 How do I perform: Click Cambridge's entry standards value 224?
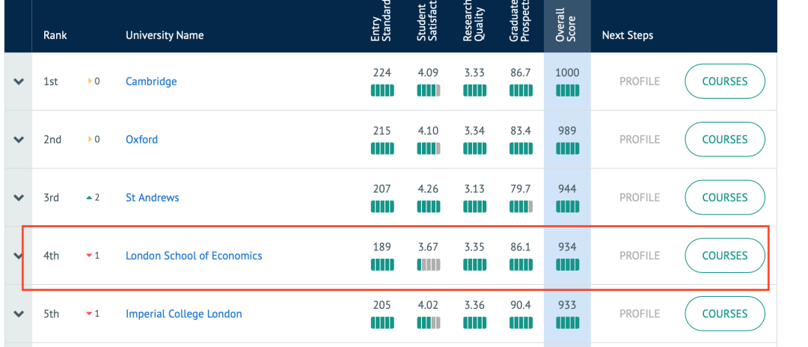[382, 73]
